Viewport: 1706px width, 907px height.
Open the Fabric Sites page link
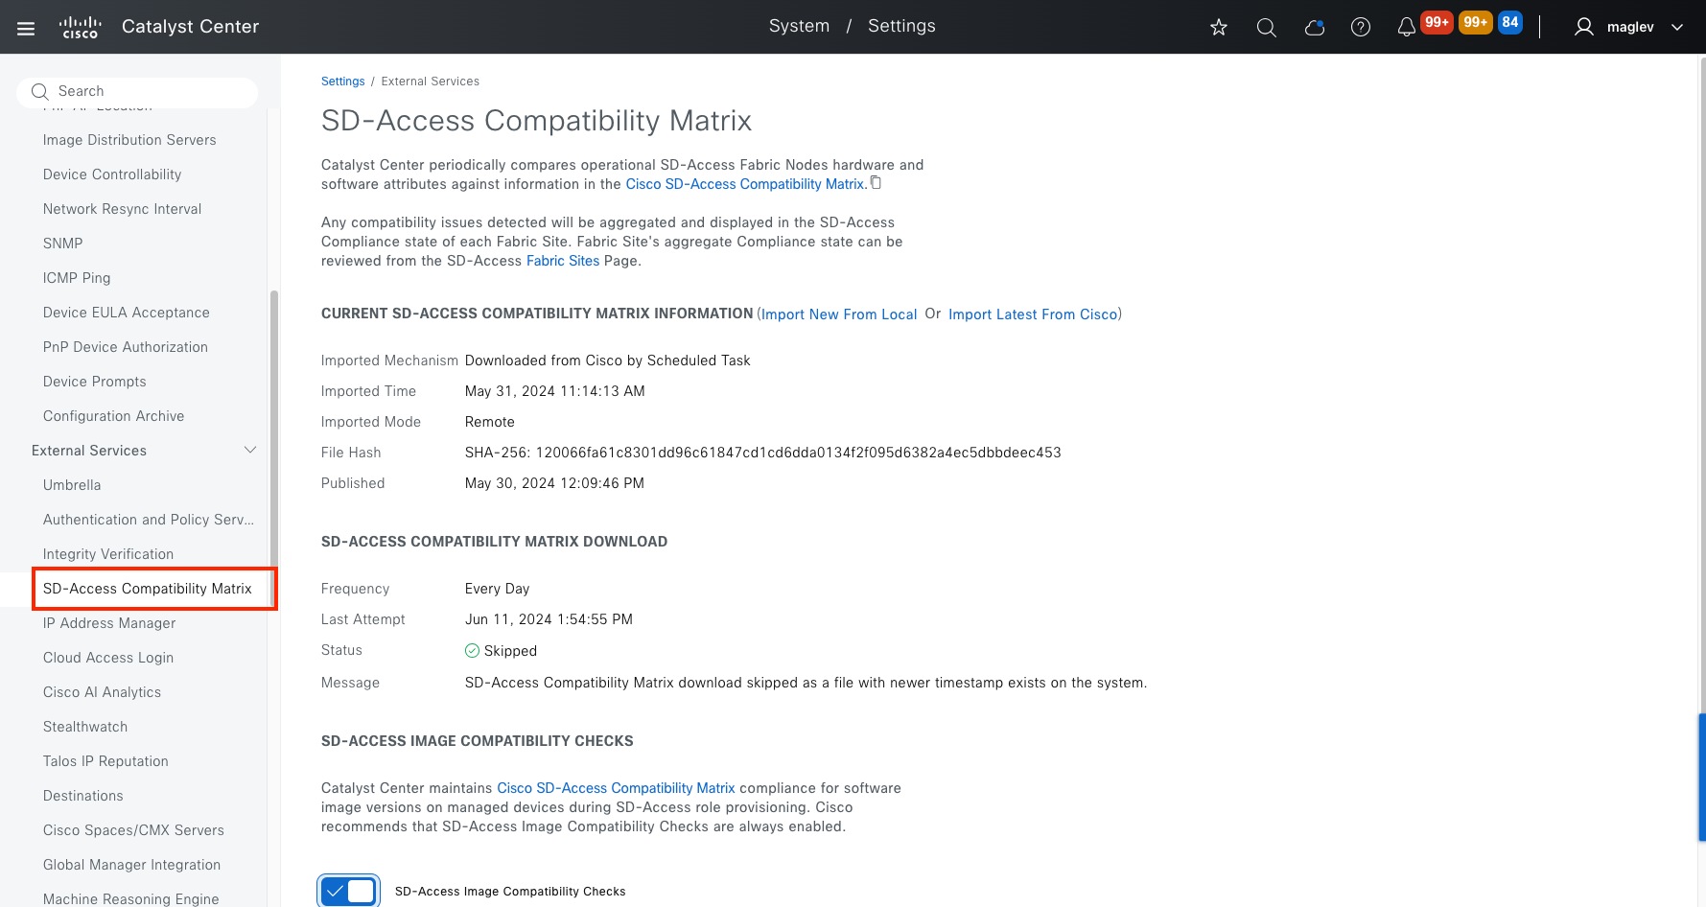click(562, 260)
